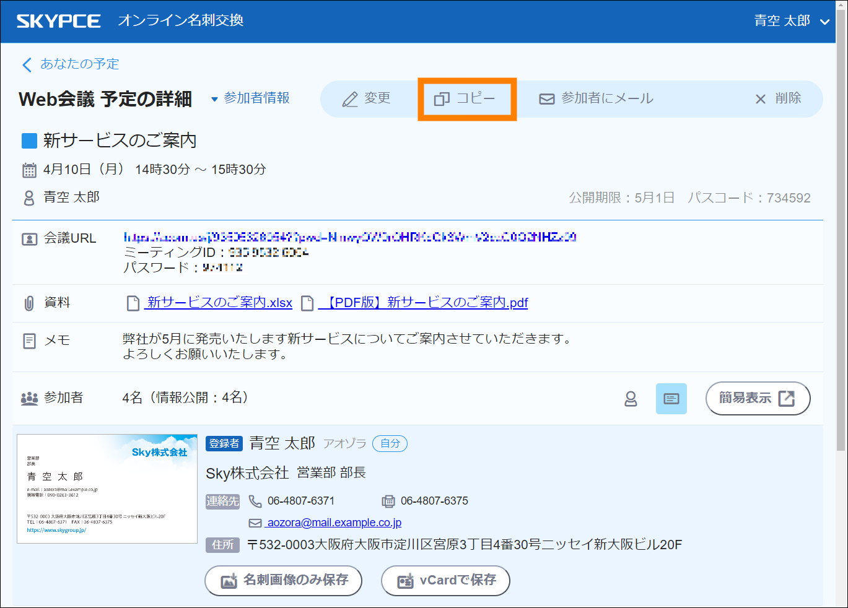This screenshot has height=608, width=848.
Task: Switch to person icon list view
Action: pos(631,399)
